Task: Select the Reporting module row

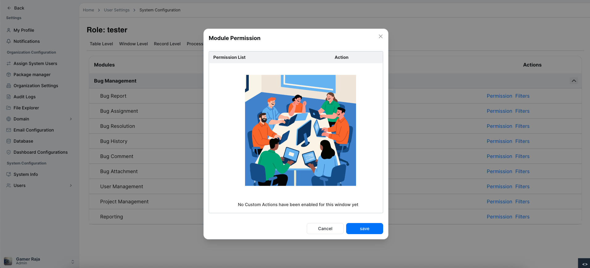Action: (x=335, y=217)
